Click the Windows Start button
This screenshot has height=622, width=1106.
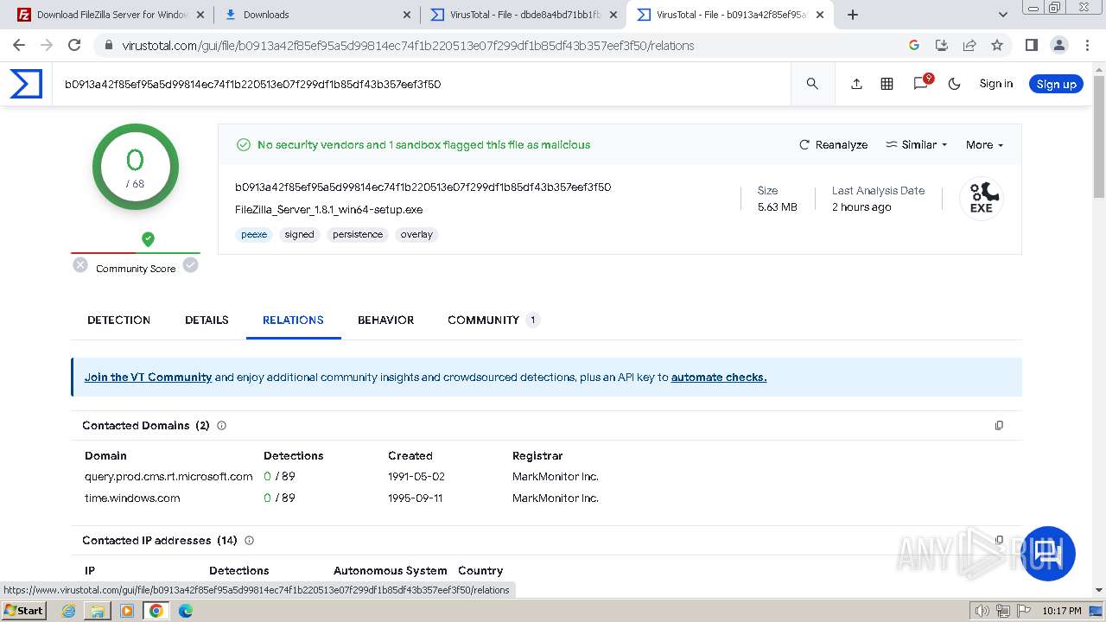click(23, 611)
